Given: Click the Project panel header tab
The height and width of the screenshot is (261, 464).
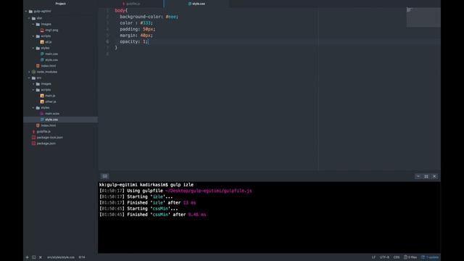Looking at the screenshot, I should pyautogui.click(x=61, y=4).
